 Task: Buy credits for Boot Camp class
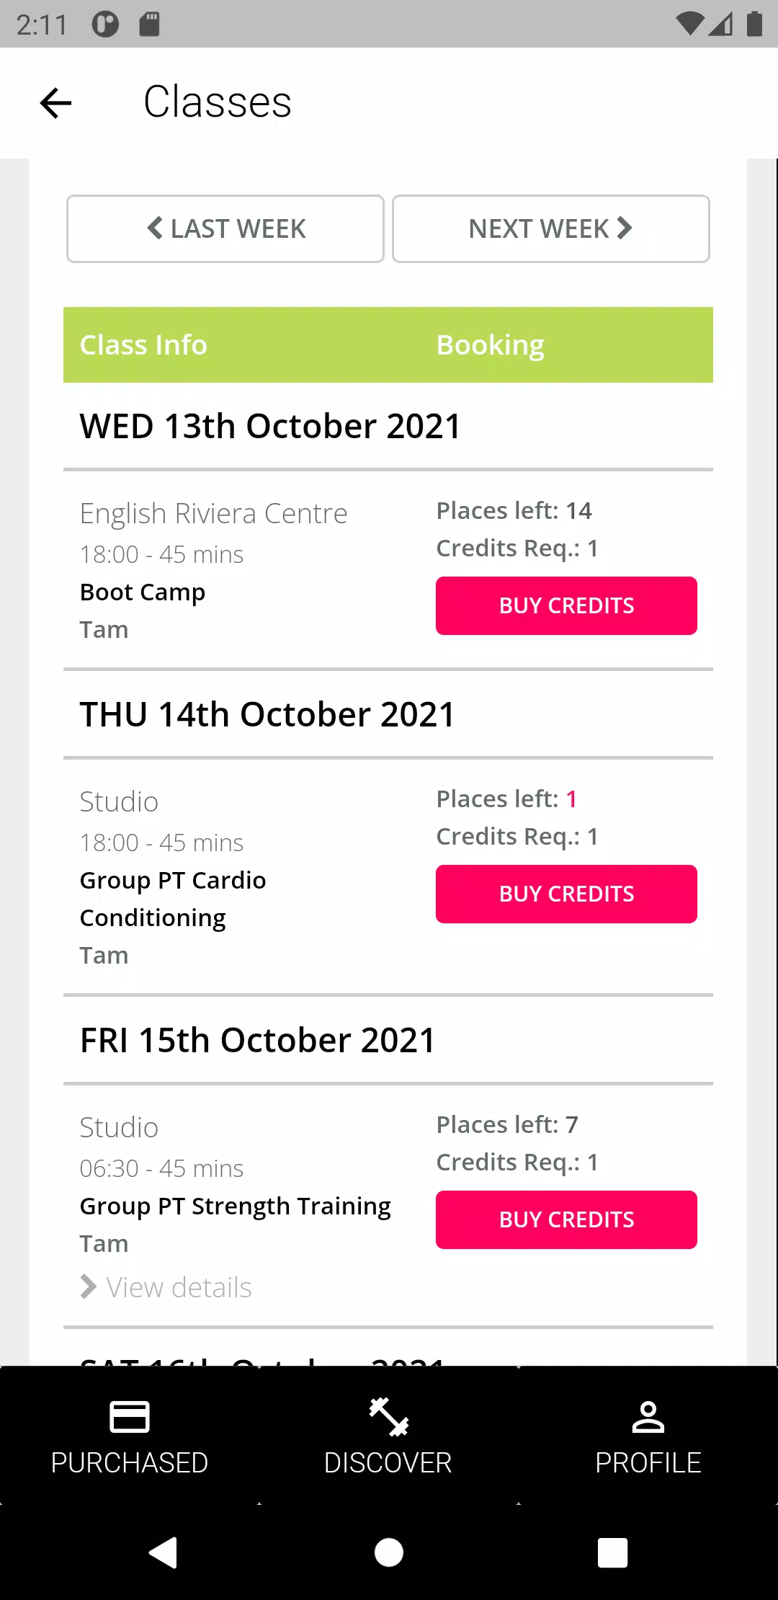(566, 605)
